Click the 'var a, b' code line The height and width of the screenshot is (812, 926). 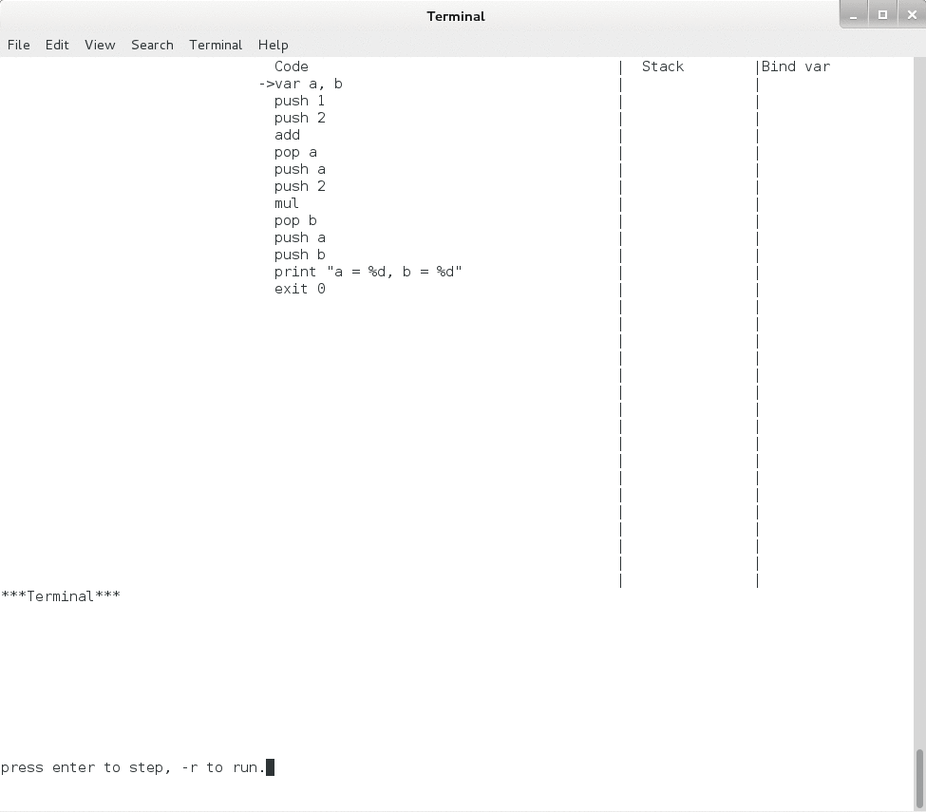tap(309, 84)
